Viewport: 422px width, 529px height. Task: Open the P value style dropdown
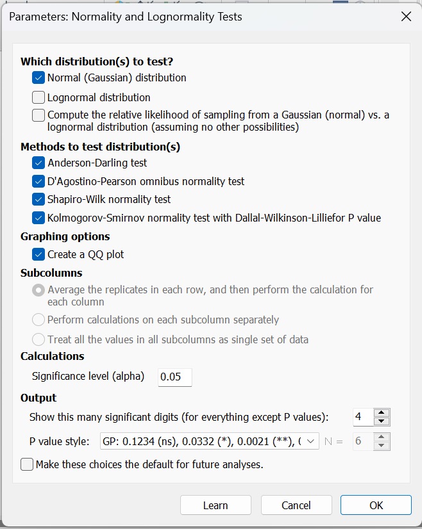pos(310,441)
